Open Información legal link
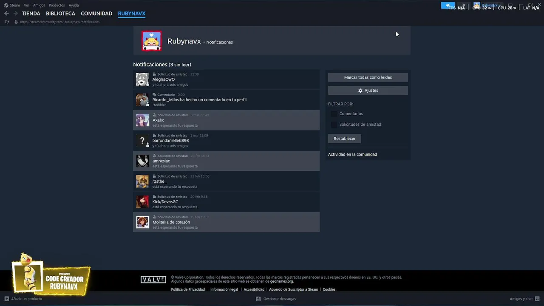This screenshot has width=544, height=306. coord(224,289)
